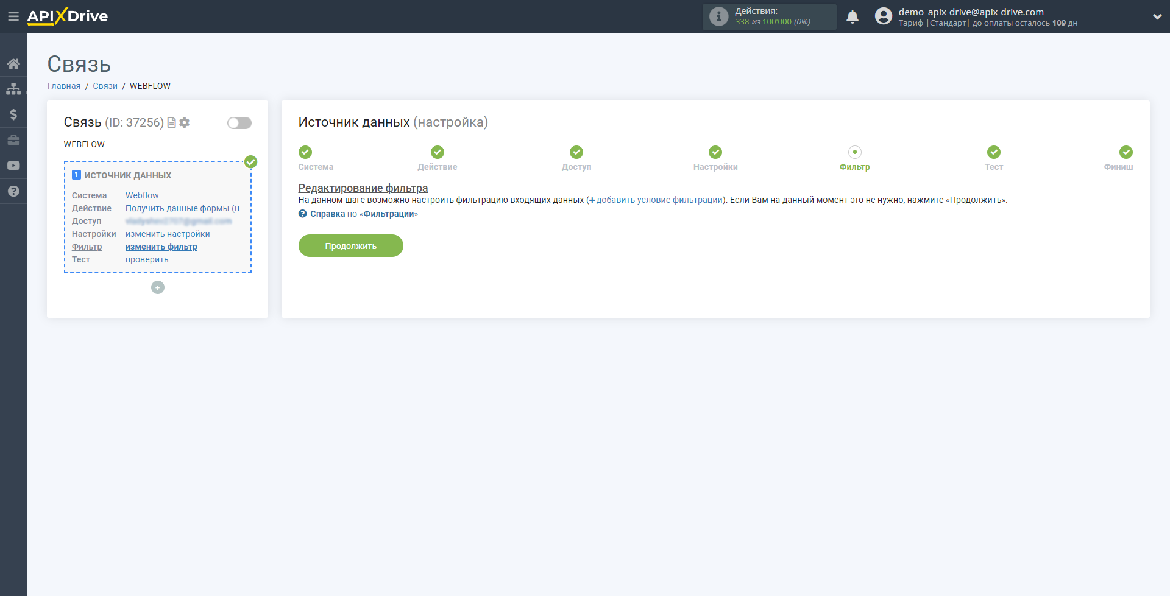Viewport: 1170px width, 596px height.
Task: Open the Webflow system link
Action: [x=142, y=195]
